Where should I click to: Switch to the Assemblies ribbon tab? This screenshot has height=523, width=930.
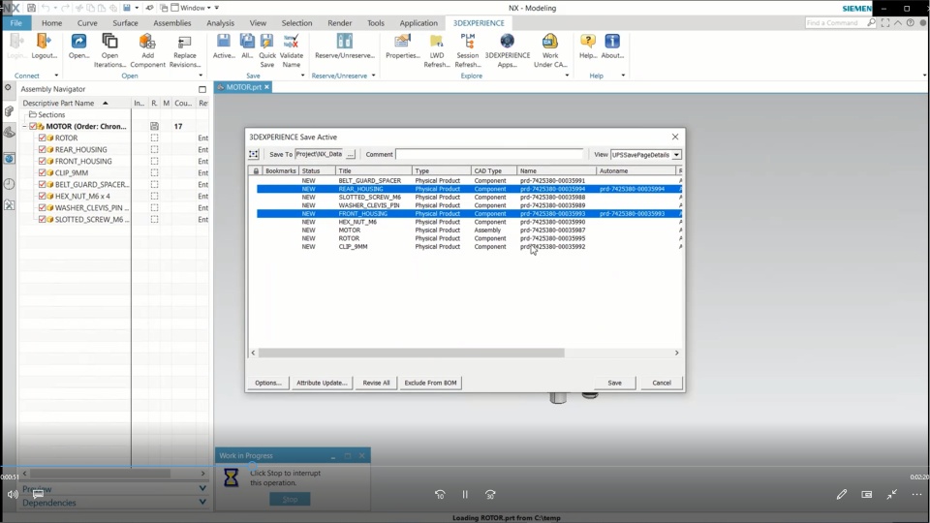pyautogui.click(x=172, y=23)
